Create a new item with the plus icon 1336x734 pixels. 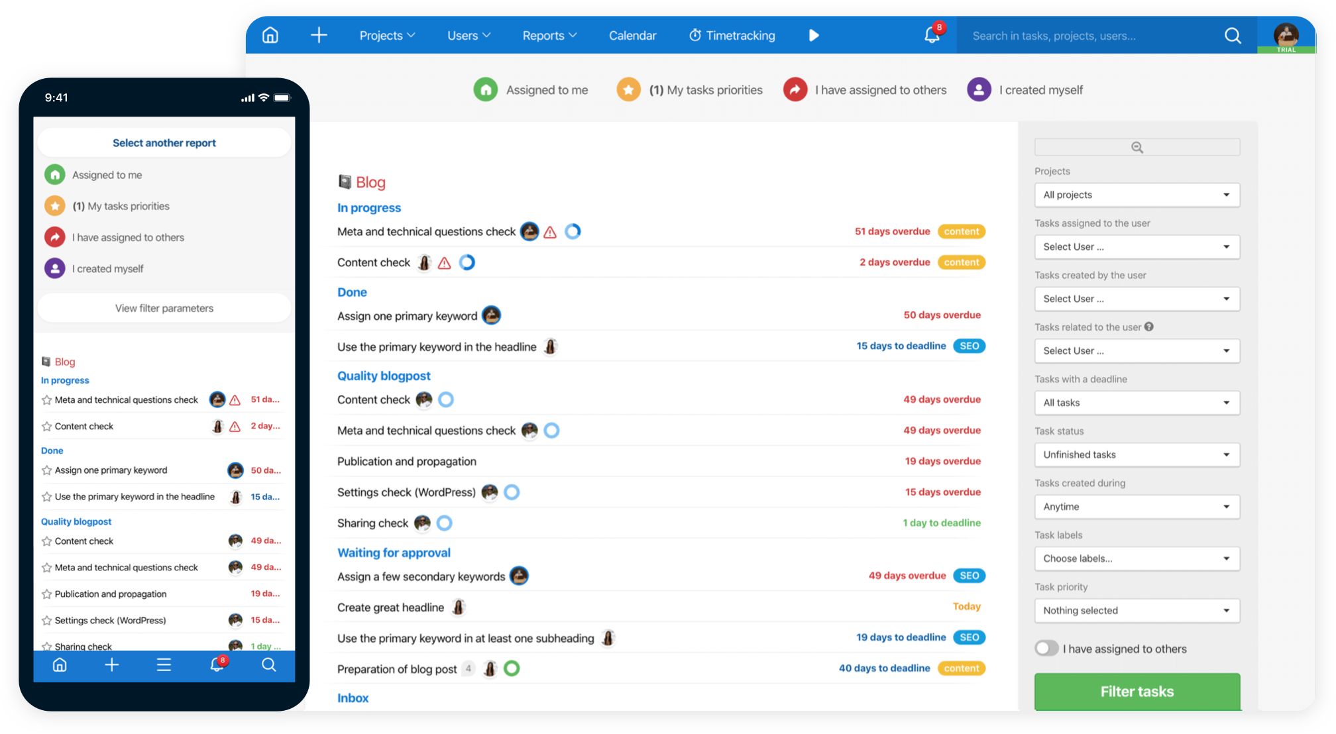tap(319, 35)
